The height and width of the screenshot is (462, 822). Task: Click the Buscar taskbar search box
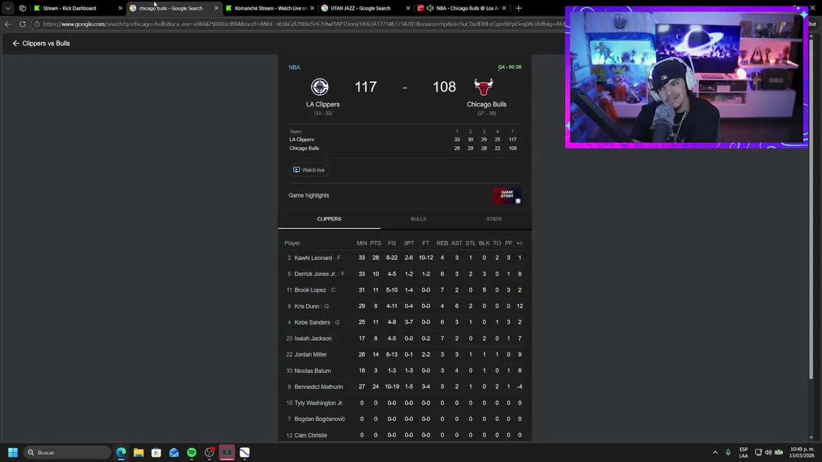coord(68,452)
